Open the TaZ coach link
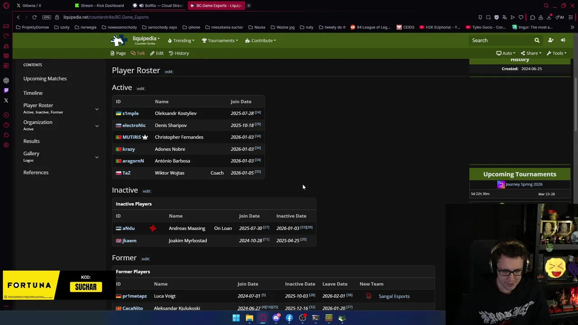The width and height of the screenshot is (578, 325). point(126,173)
